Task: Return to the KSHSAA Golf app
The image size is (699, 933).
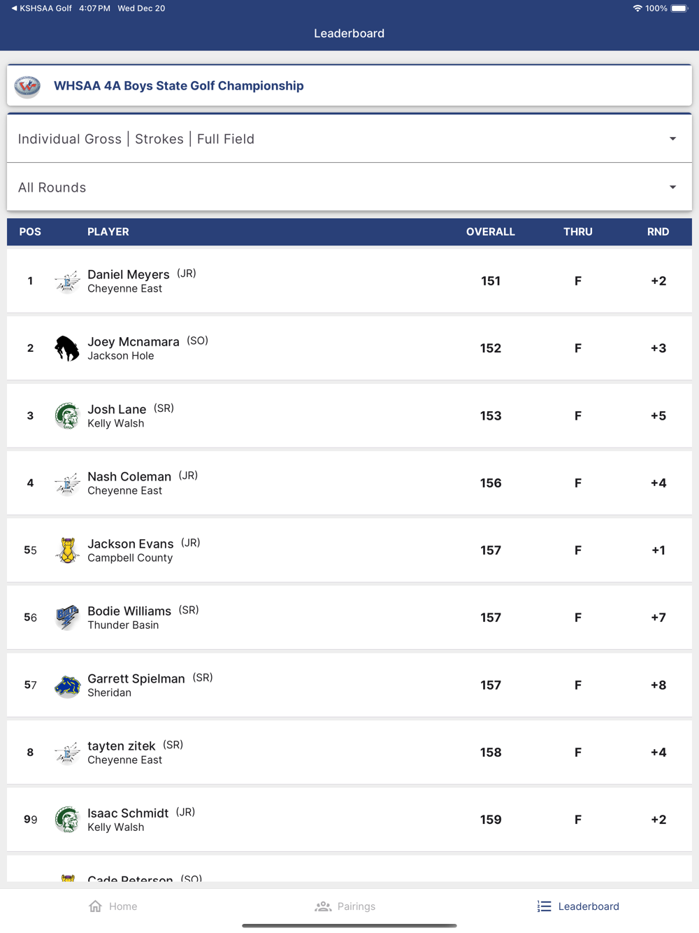Action: tap(41, 8)
